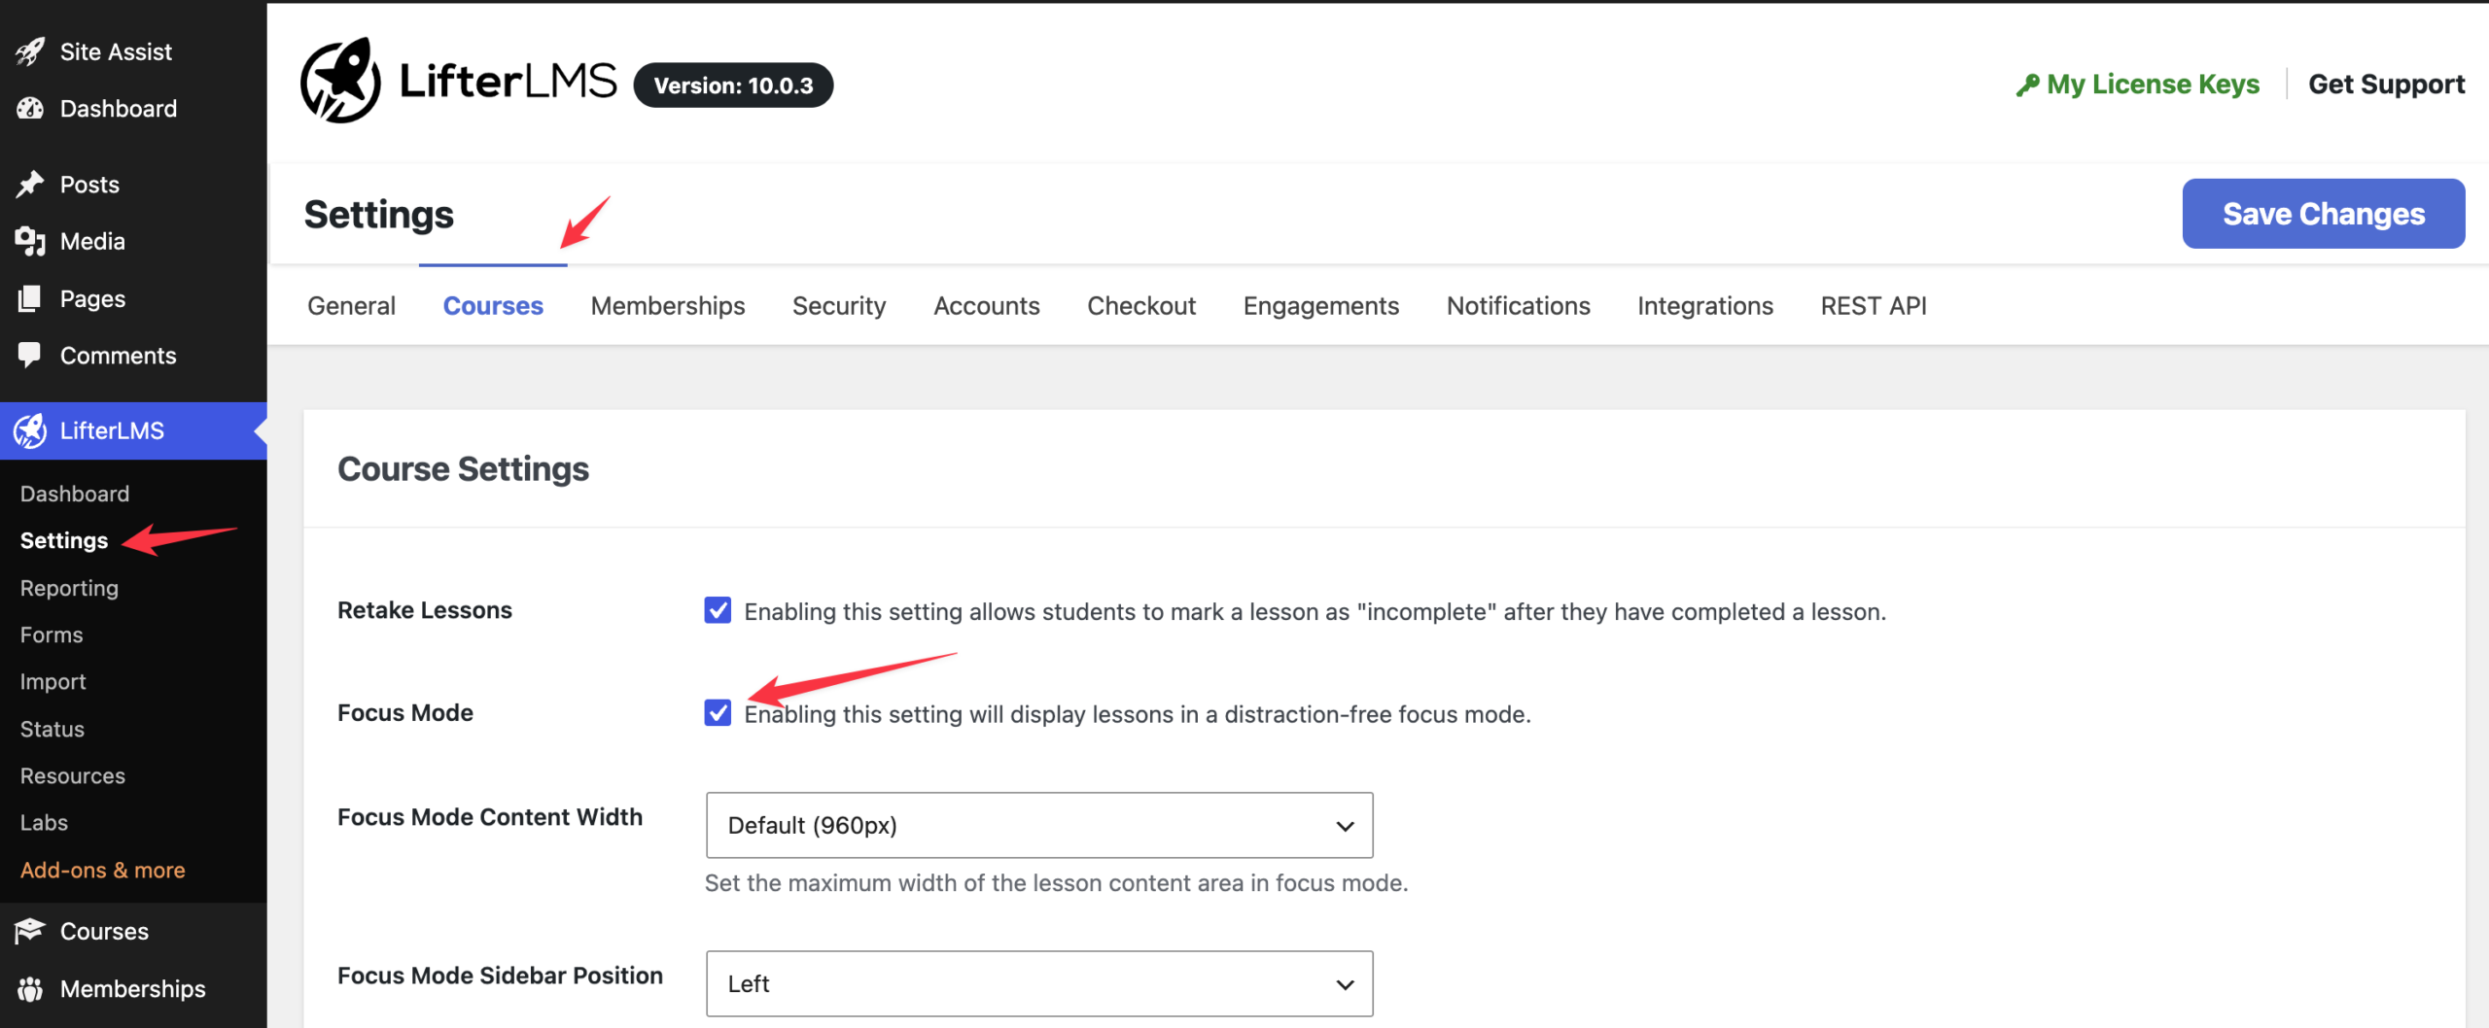Click the Version: 10.0.3 badge

tap(733, 86)
